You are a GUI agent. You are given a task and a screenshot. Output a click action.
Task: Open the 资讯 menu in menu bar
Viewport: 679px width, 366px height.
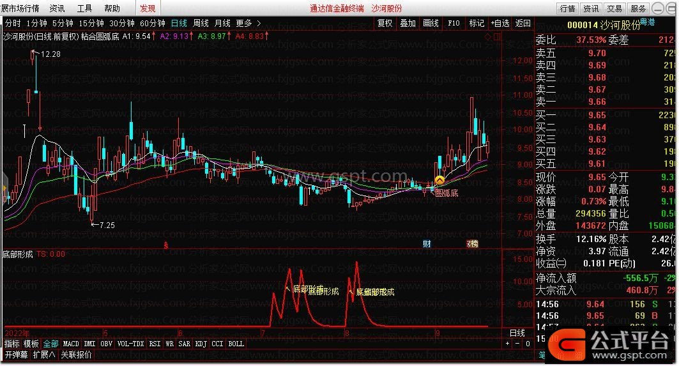(57, 8)
